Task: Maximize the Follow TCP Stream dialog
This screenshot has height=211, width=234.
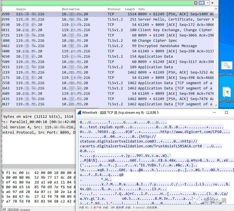Action: click(226, 113)
